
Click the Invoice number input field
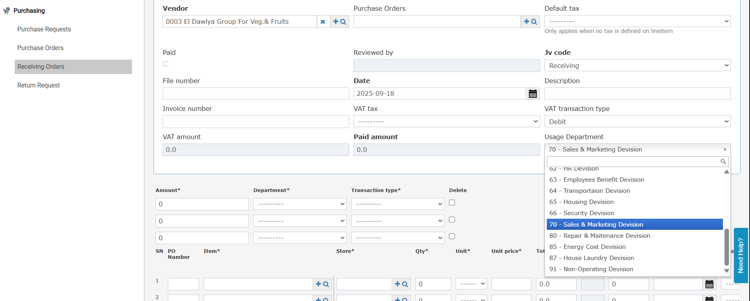[256, 122]
